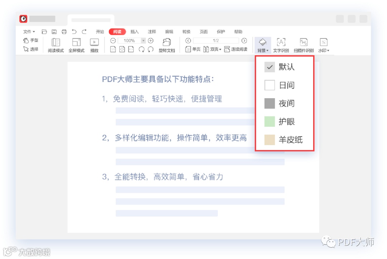Select 羊皮纸 parchment background option

click(284, 140)
